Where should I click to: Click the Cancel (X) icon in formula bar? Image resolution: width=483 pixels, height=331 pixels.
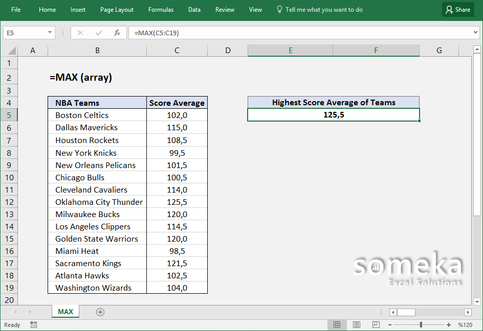(80, 33)
